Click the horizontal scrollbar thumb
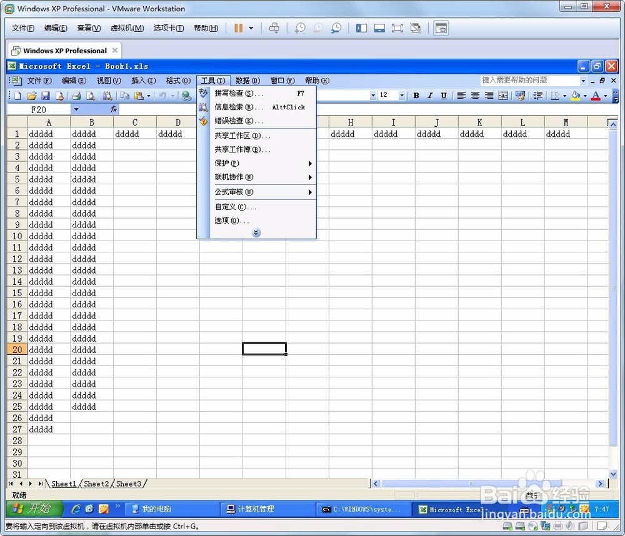The image size is (625, 536). [471, 484]
